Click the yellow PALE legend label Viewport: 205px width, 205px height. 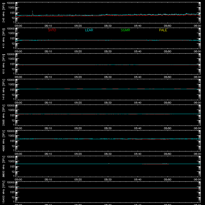pyautogui.click(x=163, y=30)
